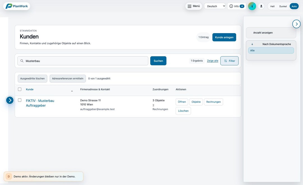Viewport: 303px width, 185px height.
Task: Open the FIKTIV · Musterbau Auftraggeber link
Action: [x=40, y=103]
